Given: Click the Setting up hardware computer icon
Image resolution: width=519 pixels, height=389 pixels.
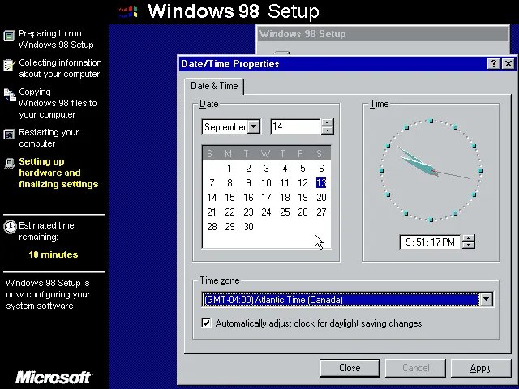Looking at the screenshot, I should (9, 164).
